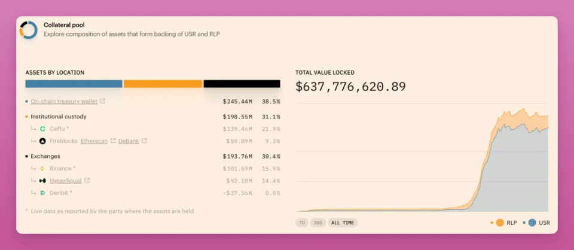Switch chart range to 30D
This screenshot has width=574, height=250.
pyautogui.click(x=318, y=222)
